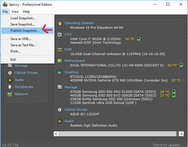The image size is (188, 147).
Task: Open the Help menu
Action: click(26, 12)
